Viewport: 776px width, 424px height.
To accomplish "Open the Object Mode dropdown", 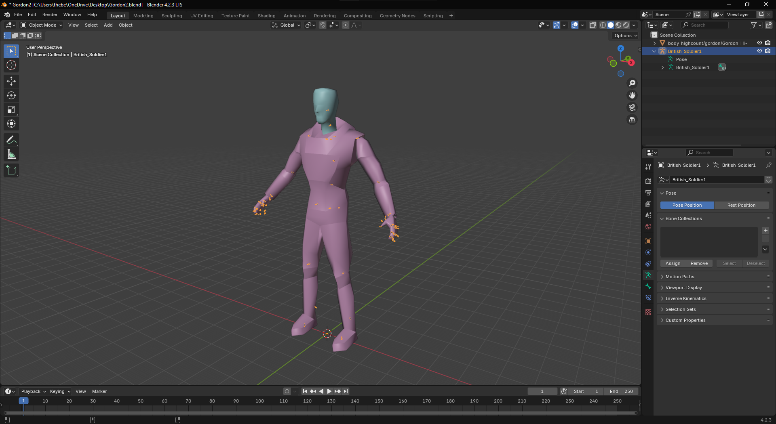I will point(42,25).
